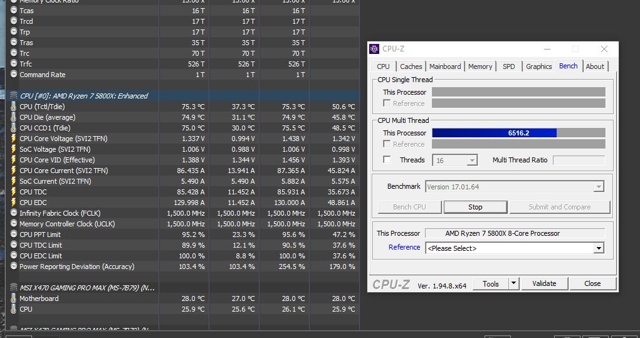The height and width of the screenshot is (338, 640).
Task: Click lightning icon beside SoC Voltage row
Action: [x=13, y=149]
